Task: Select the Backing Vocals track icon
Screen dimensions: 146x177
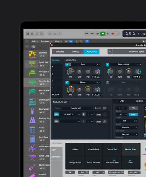Action: [x=32, y=120]
